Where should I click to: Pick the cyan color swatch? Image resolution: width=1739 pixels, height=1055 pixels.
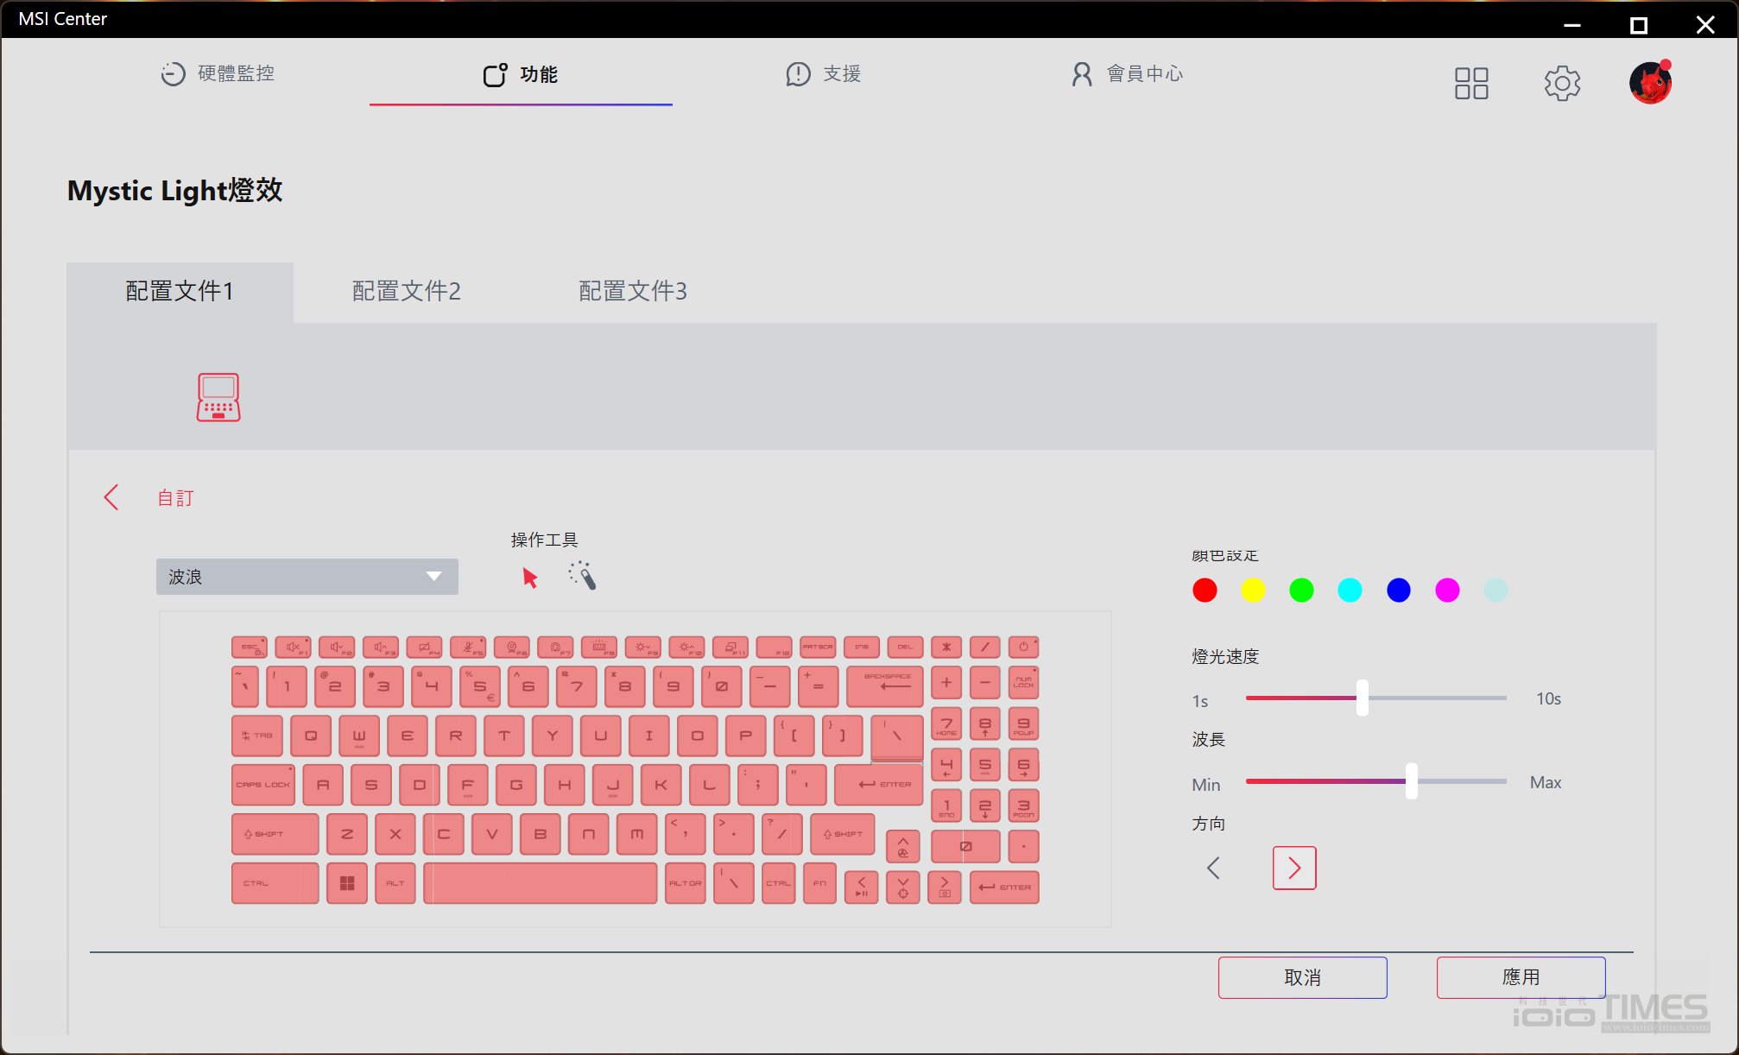1350,591
